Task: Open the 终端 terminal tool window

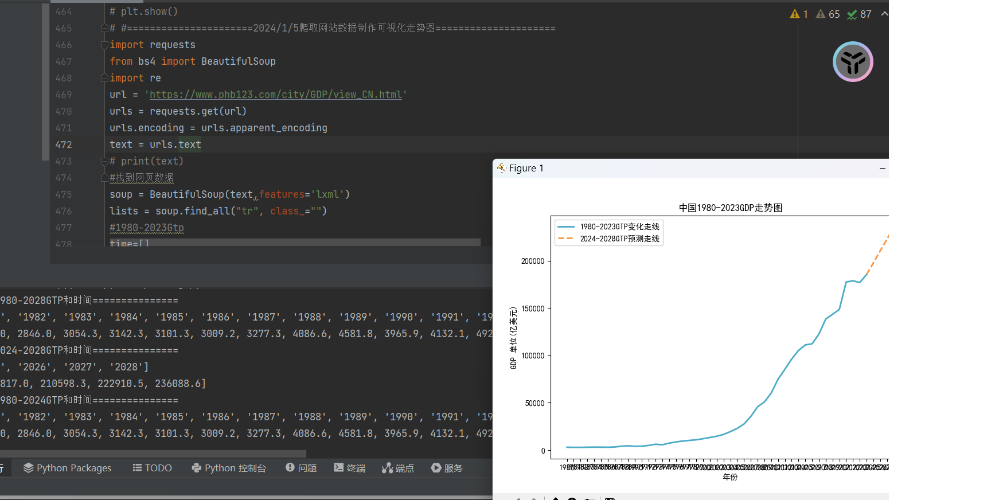Action: coord(349,468)
